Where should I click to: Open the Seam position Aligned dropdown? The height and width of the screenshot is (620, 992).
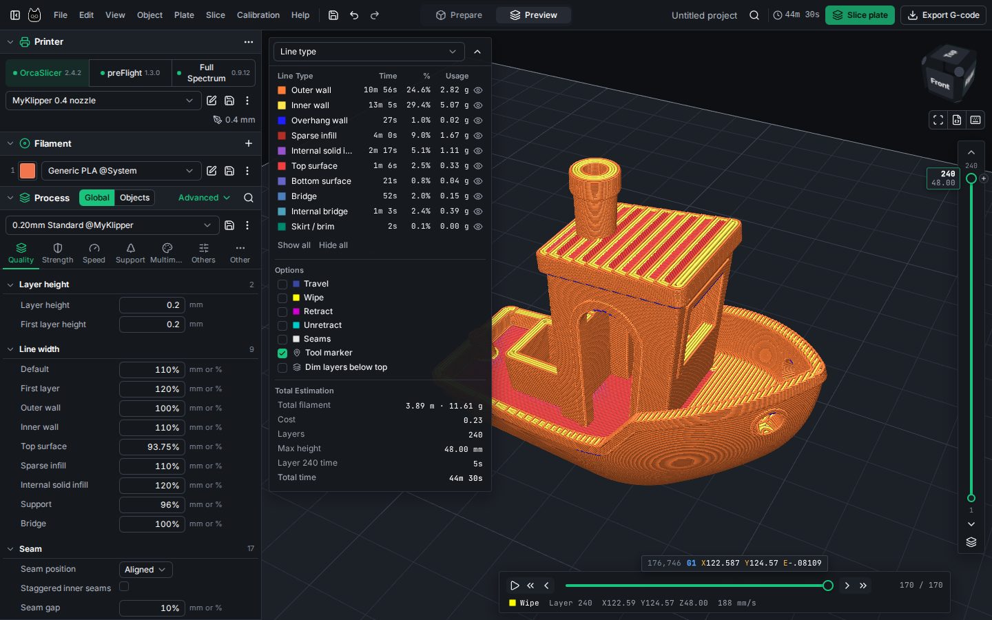(145, 570)
